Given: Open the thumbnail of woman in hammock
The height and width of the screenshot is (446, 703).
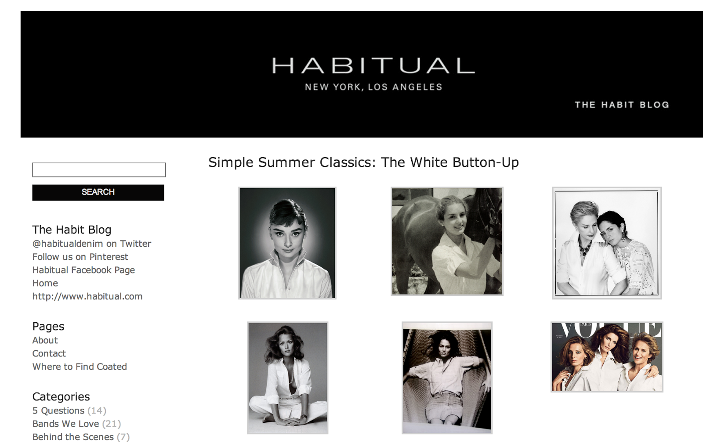Looking at the screenshot, I should [447, 378].
